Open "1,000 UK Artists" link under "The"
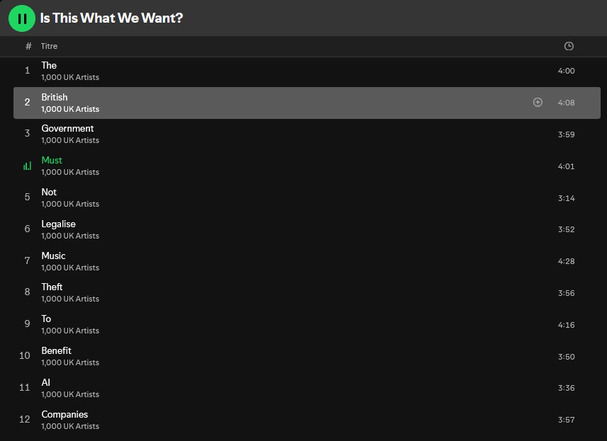Viewport: 607px width, 441px height. pyautogui.click(x=70, y=77)
